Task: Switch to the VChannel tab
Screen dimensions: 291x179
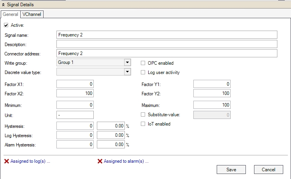Action: point(32,14)
